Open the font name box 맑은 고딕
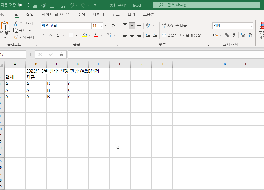The width and height of the screenshot is (264, 190). pos(66,26)
